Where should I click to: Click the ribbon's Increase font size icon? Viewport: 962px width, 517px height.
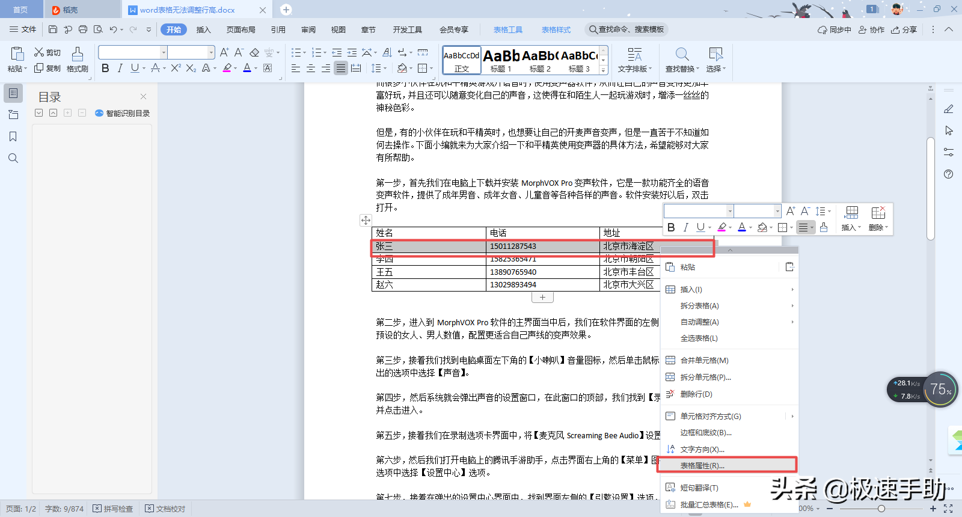(224, 52)
